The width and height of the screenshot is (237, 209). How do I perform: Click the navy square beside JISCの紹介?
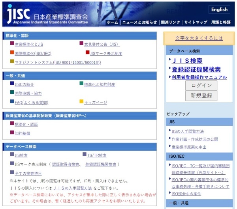12,84
